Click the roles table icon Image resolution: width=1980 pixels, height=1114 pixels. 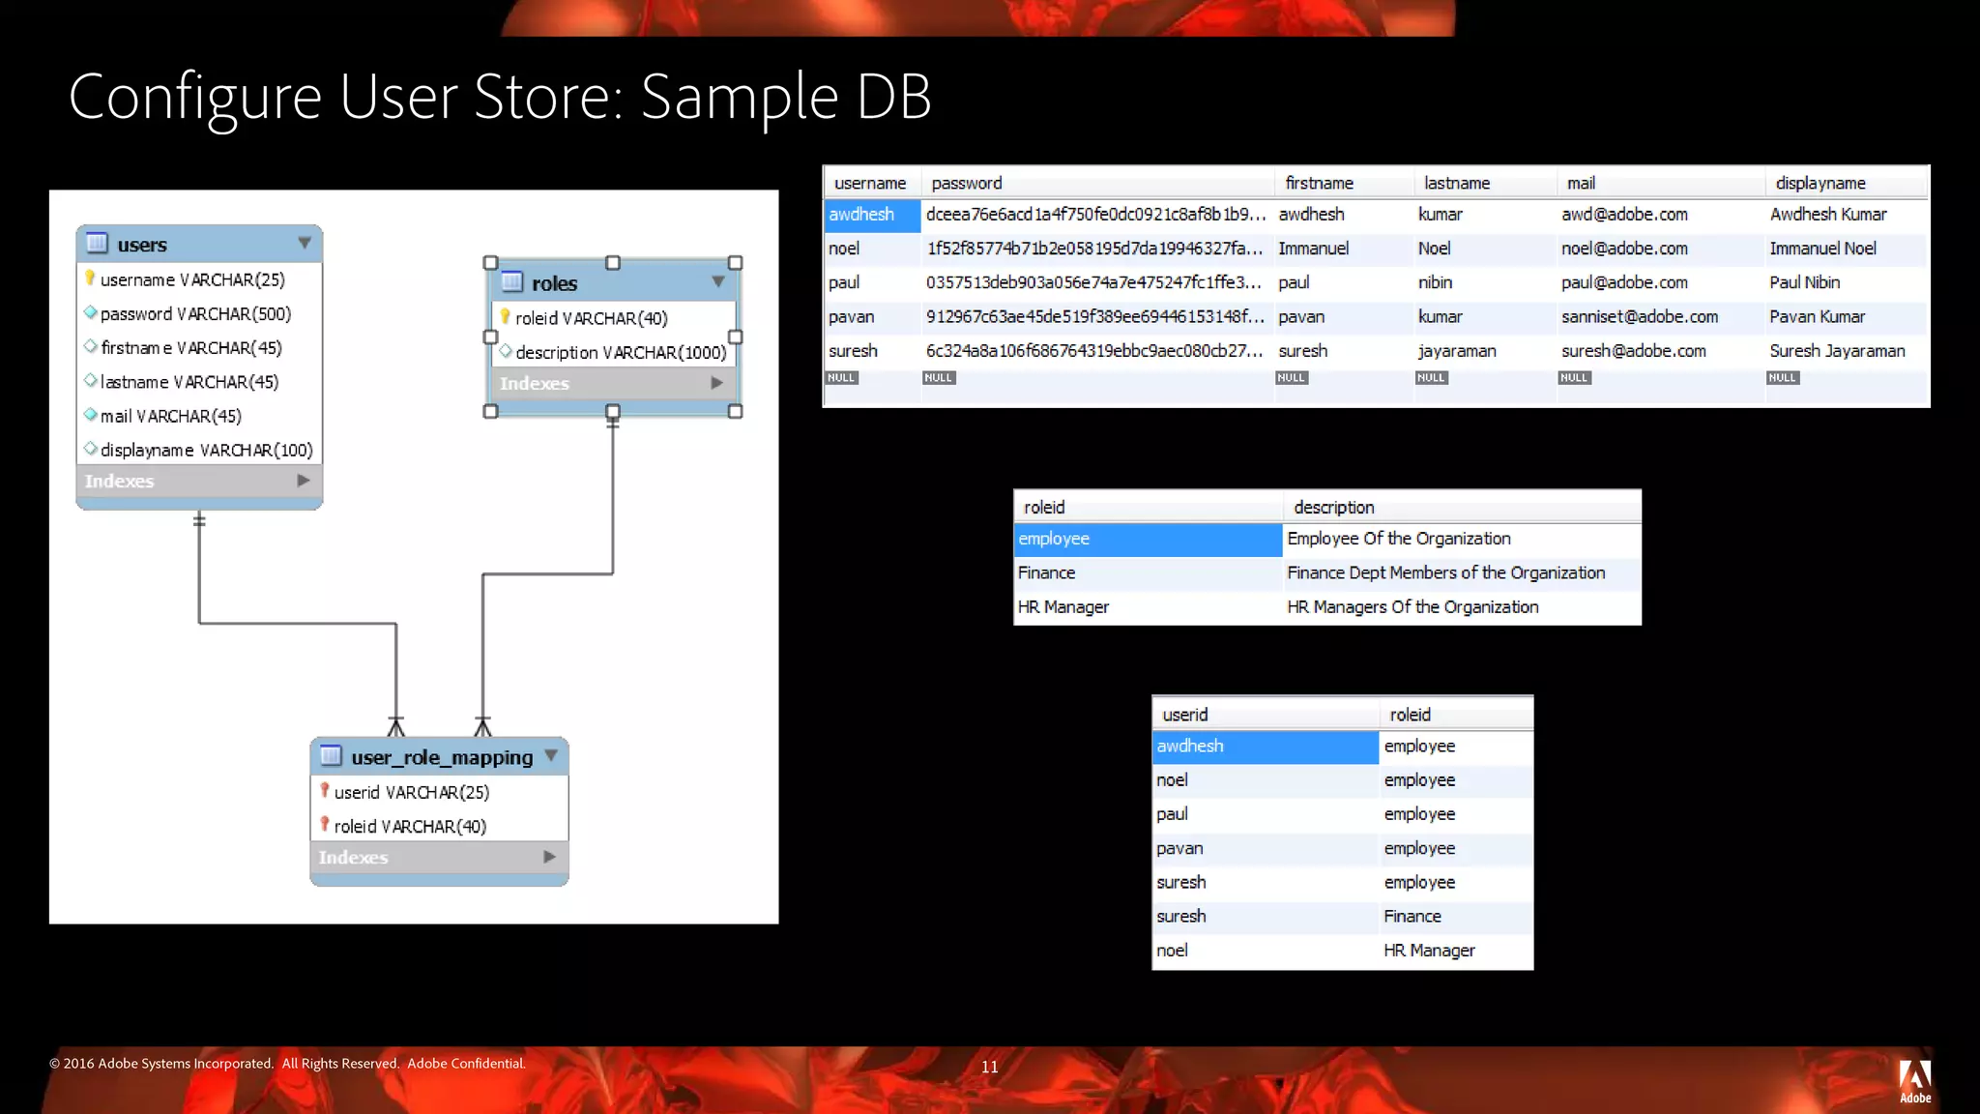tap(511, 282)
